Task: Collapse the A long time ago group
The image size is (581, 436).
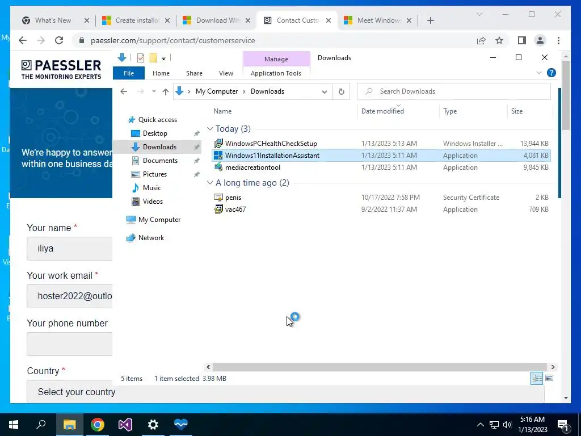Action: click(x=210, y=183)
